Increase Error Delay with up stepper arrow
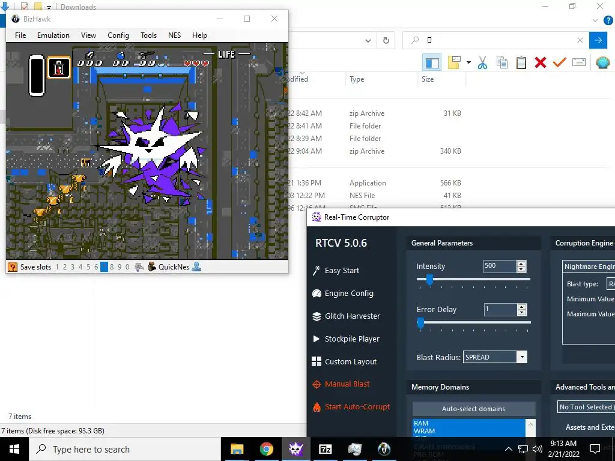Viewport: 615px width, 461px height. click(521, 307)
